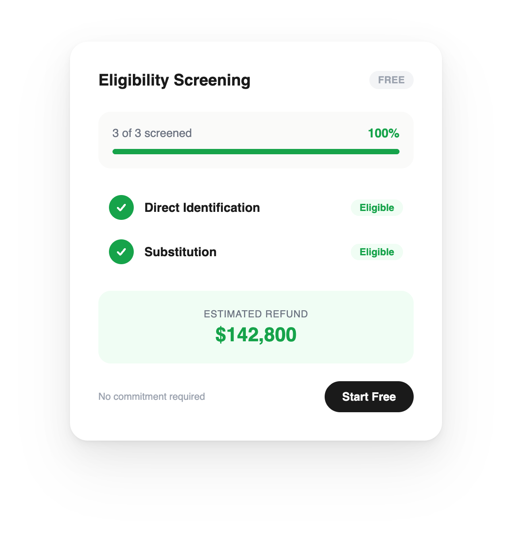
Task: Click the $142,800 refund amount
Action: click(x=256, y=335)
